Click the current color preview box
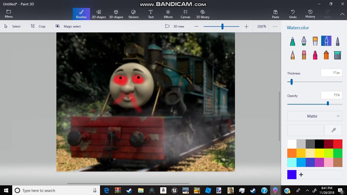This screenshot has width=347, height=195. coord(306,130)
